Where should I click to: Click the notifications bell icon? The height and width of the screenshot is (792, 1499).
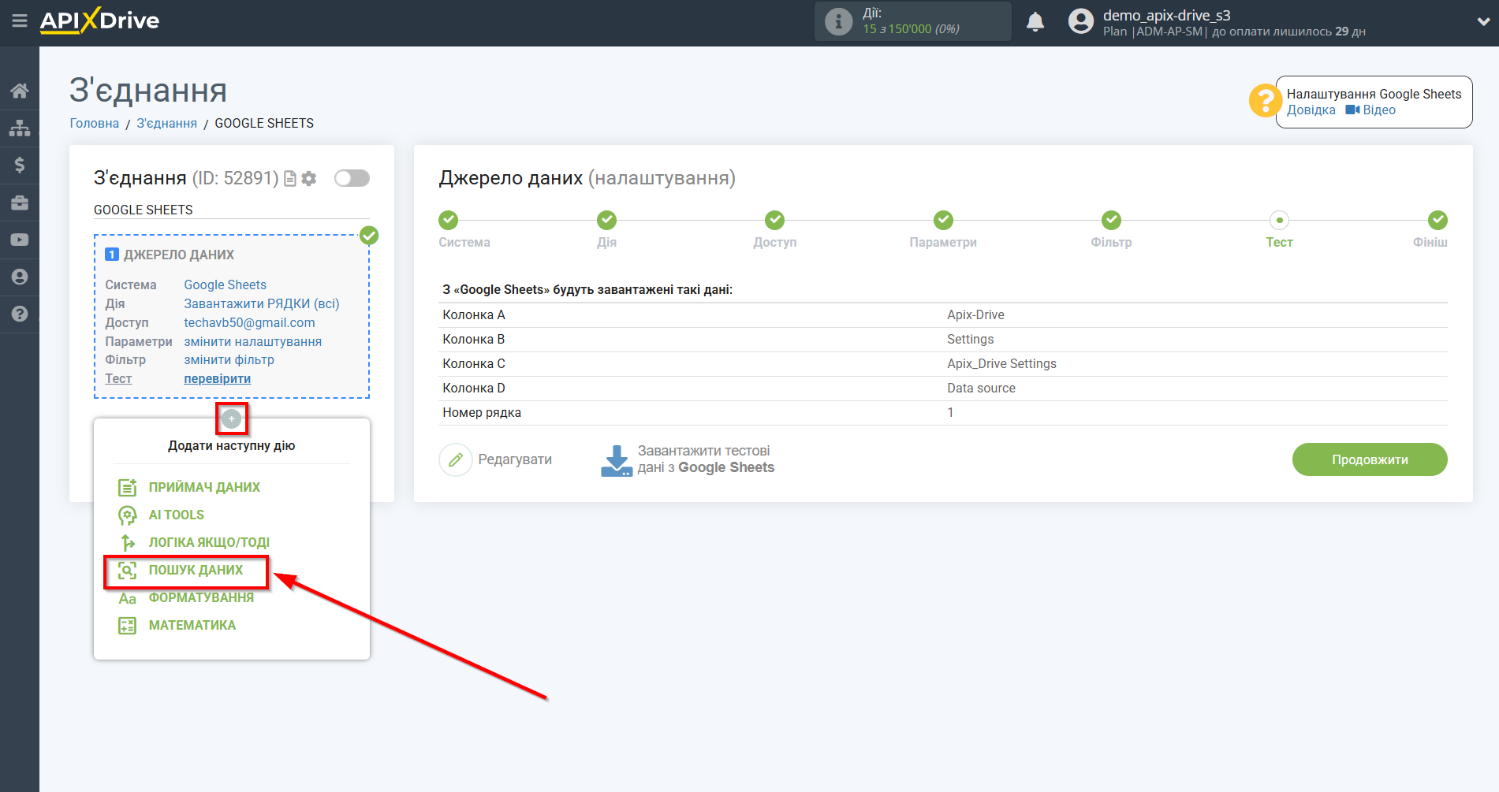click(x=1035, y=22)
